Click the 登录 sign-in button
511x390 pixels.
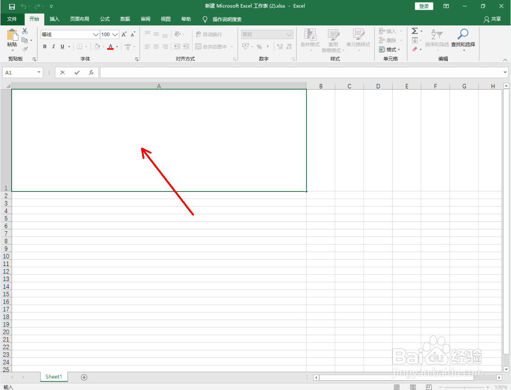pyautogui.click(x=424, y=6)
